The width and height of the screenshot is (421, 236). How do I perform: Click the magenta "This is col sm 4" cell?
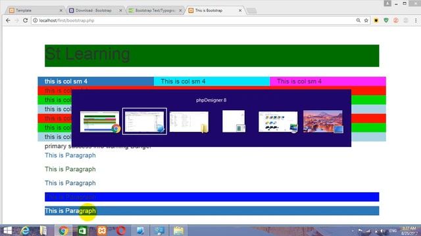(x=328, y=81)
